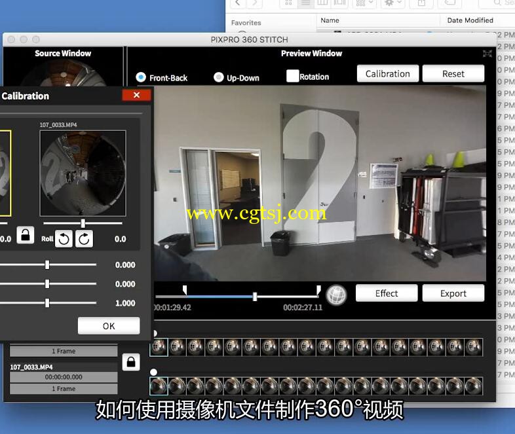This screenshot has height=434, width=515.
Task: Open Finder group-by dropdown
Action: coord(364,3)
